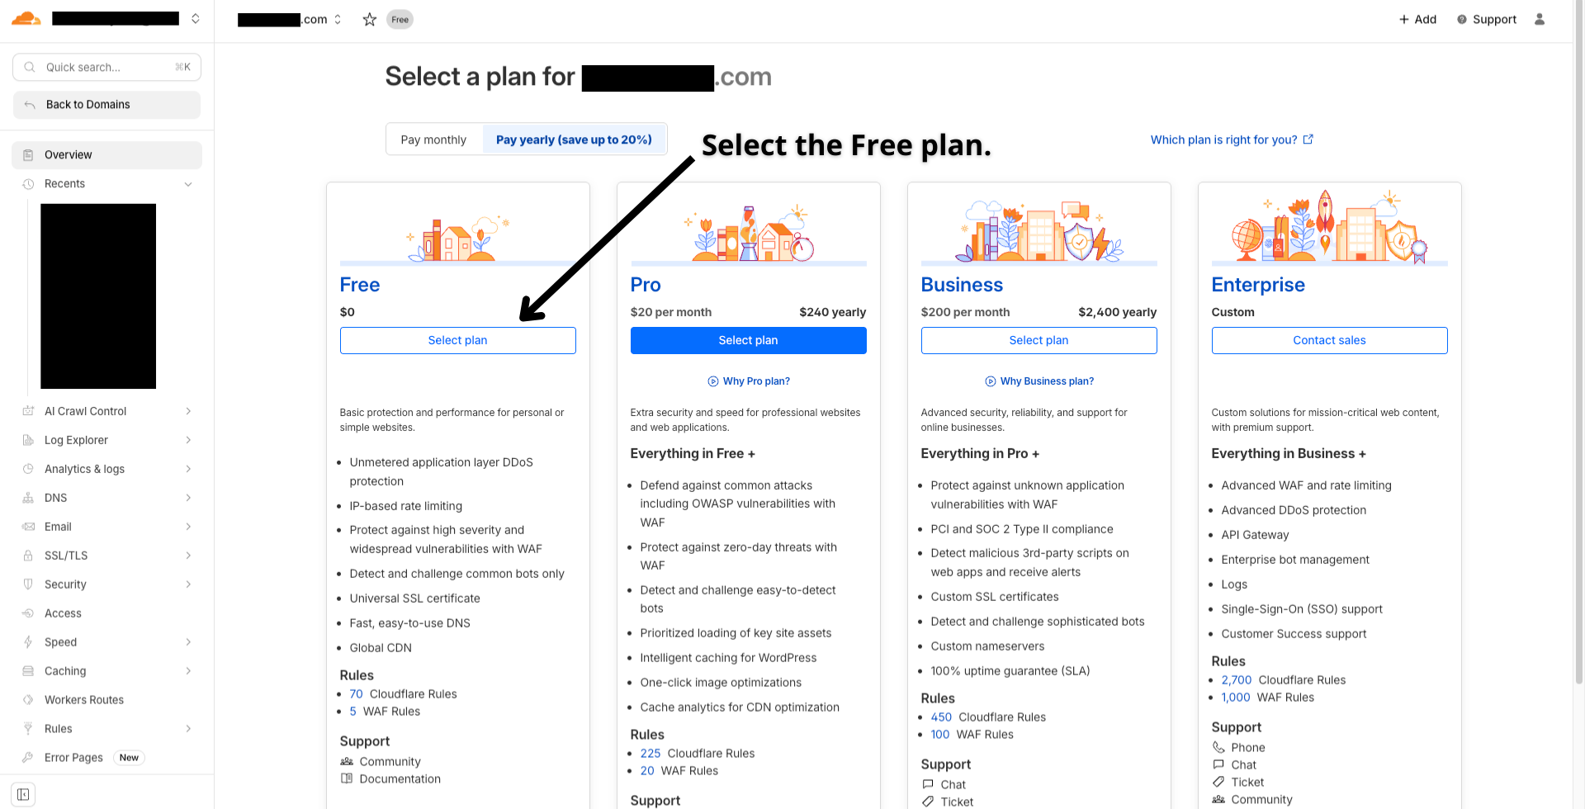Screen dimensions: 1585x809
Task: Open SSL/TLS settings
Action: [66, 555]
